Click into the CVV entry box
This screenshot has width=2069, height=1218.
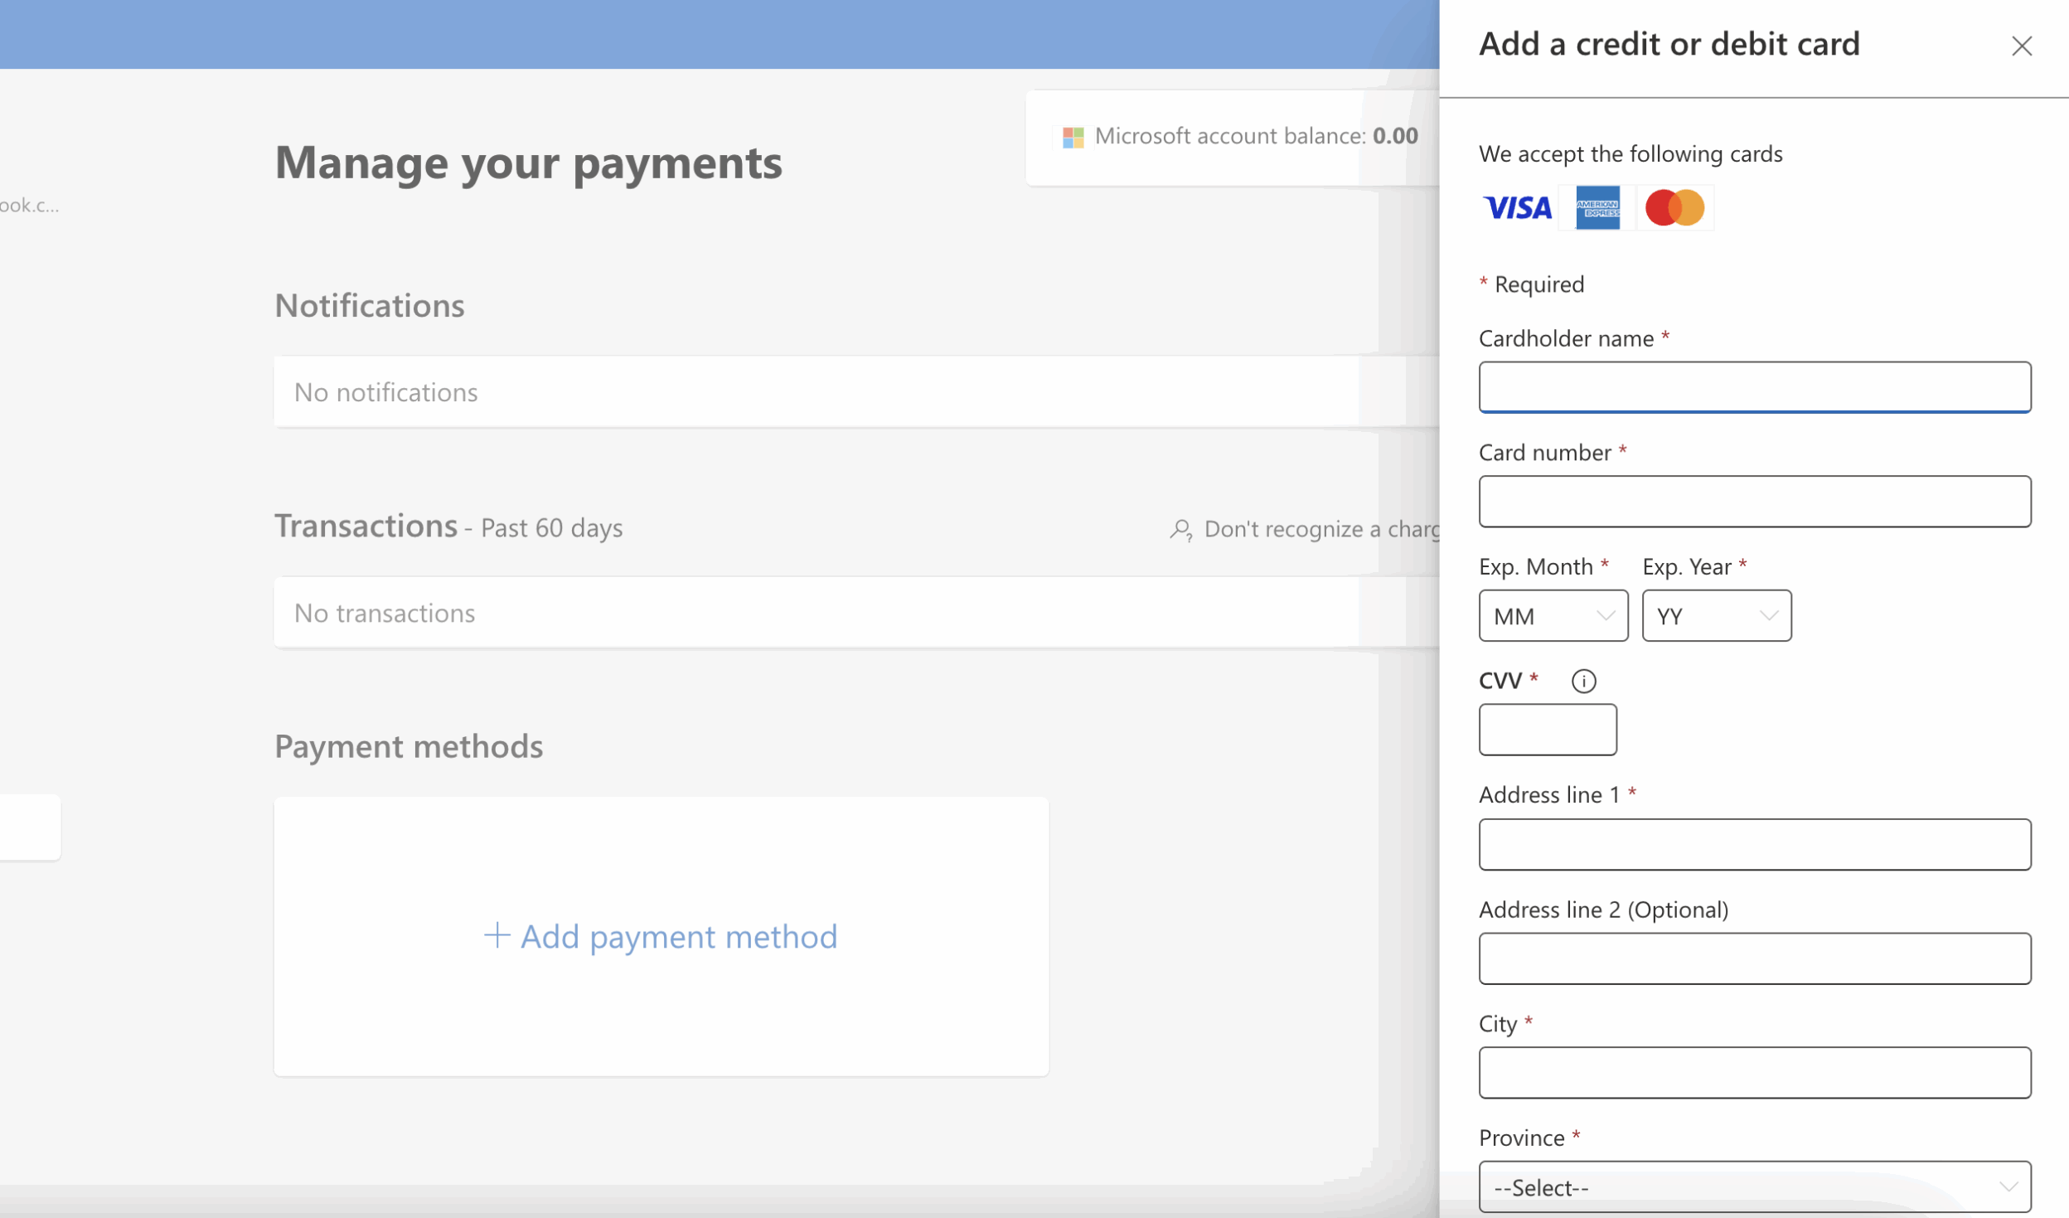click(1546, 730)
